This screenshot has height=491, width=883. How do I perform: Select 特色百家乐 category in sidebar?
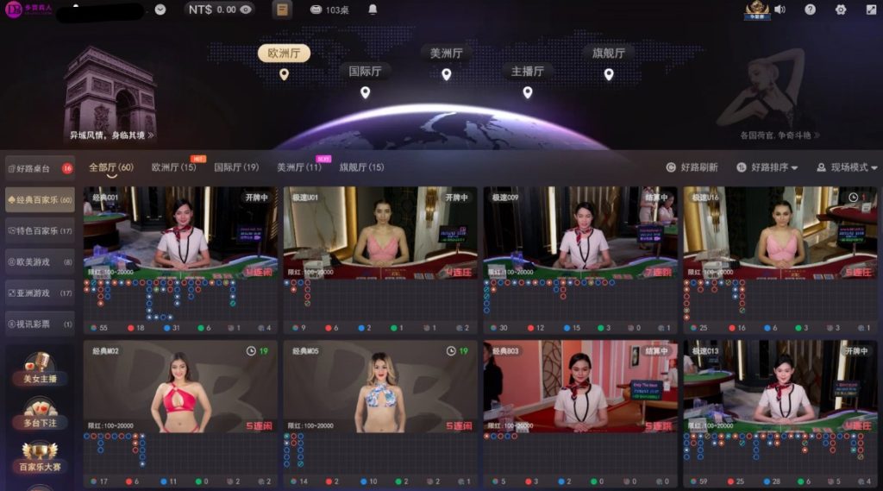click(40, 231)
